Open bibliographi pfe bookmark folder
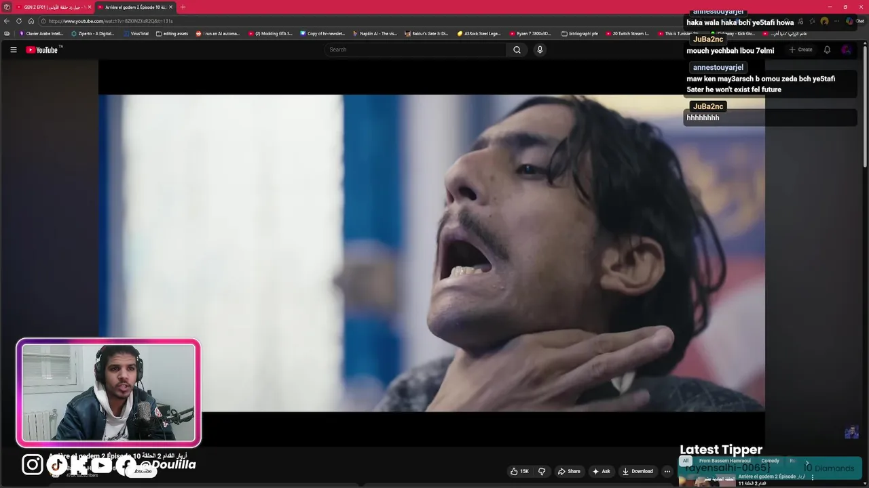This screenshot has width=869, height=488. (580, 33)
